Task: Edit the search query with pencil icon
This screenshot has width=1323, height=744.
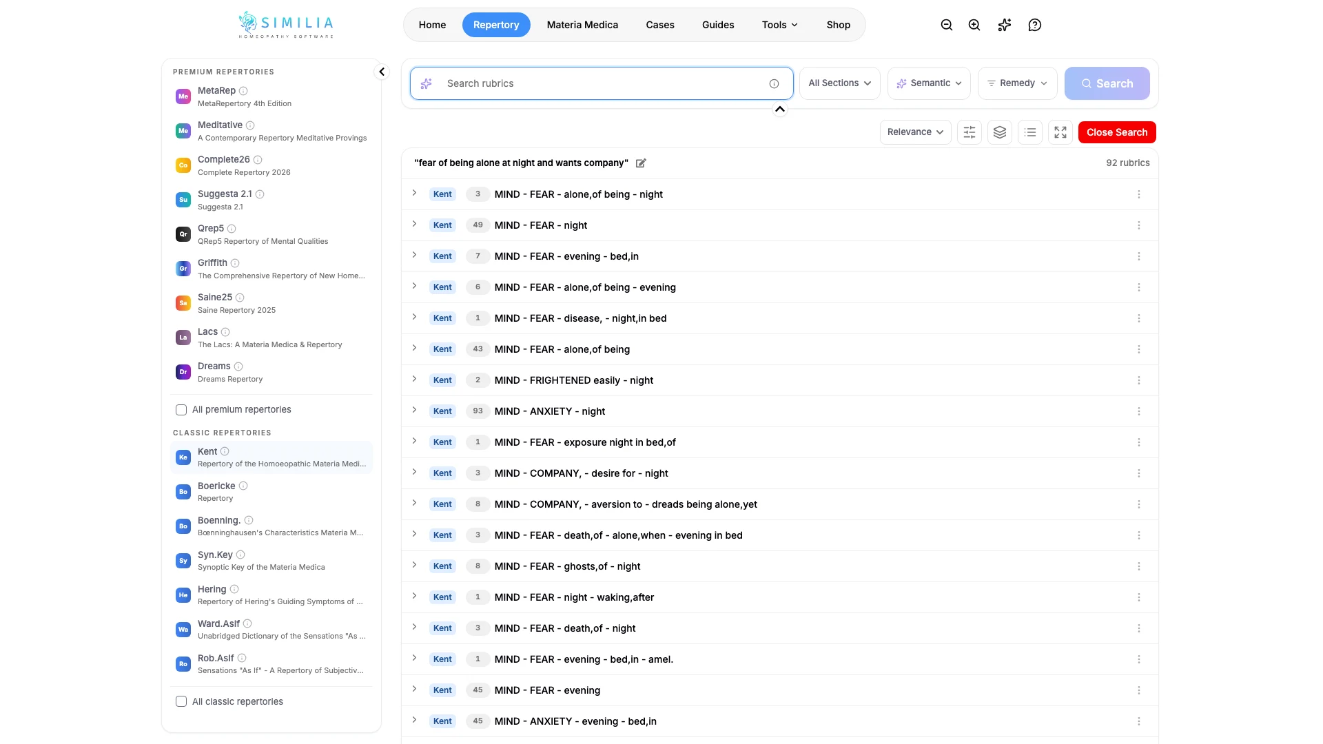Action: (641, 163)
